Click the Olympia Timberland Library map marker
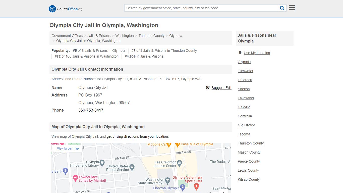The width and height of the screenshot is (343, 193). click(102, 163)
